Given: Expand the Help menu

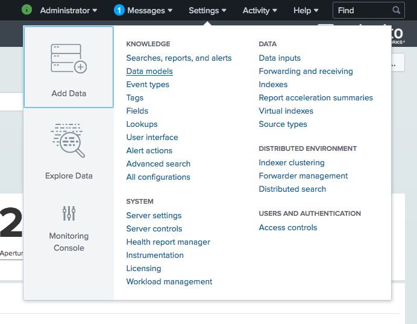Looking at the screenshot, I should [x=306, y=10].
